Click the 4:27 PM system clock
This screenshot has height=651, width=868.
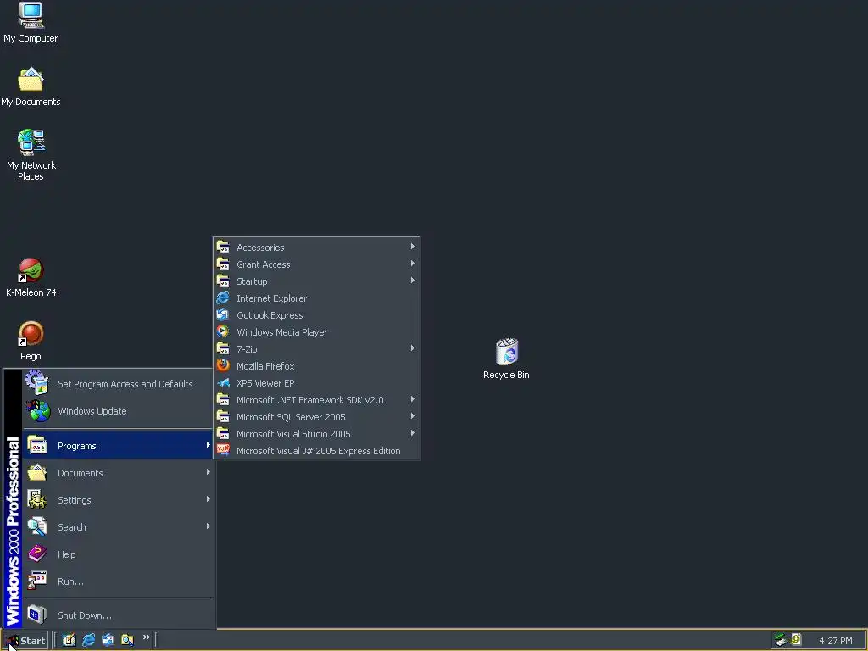(x=835, y=641)
